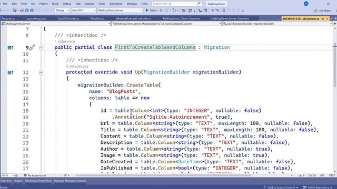Click the Save file icon
This screenshot has height=189, width=337.
(27, 10)
